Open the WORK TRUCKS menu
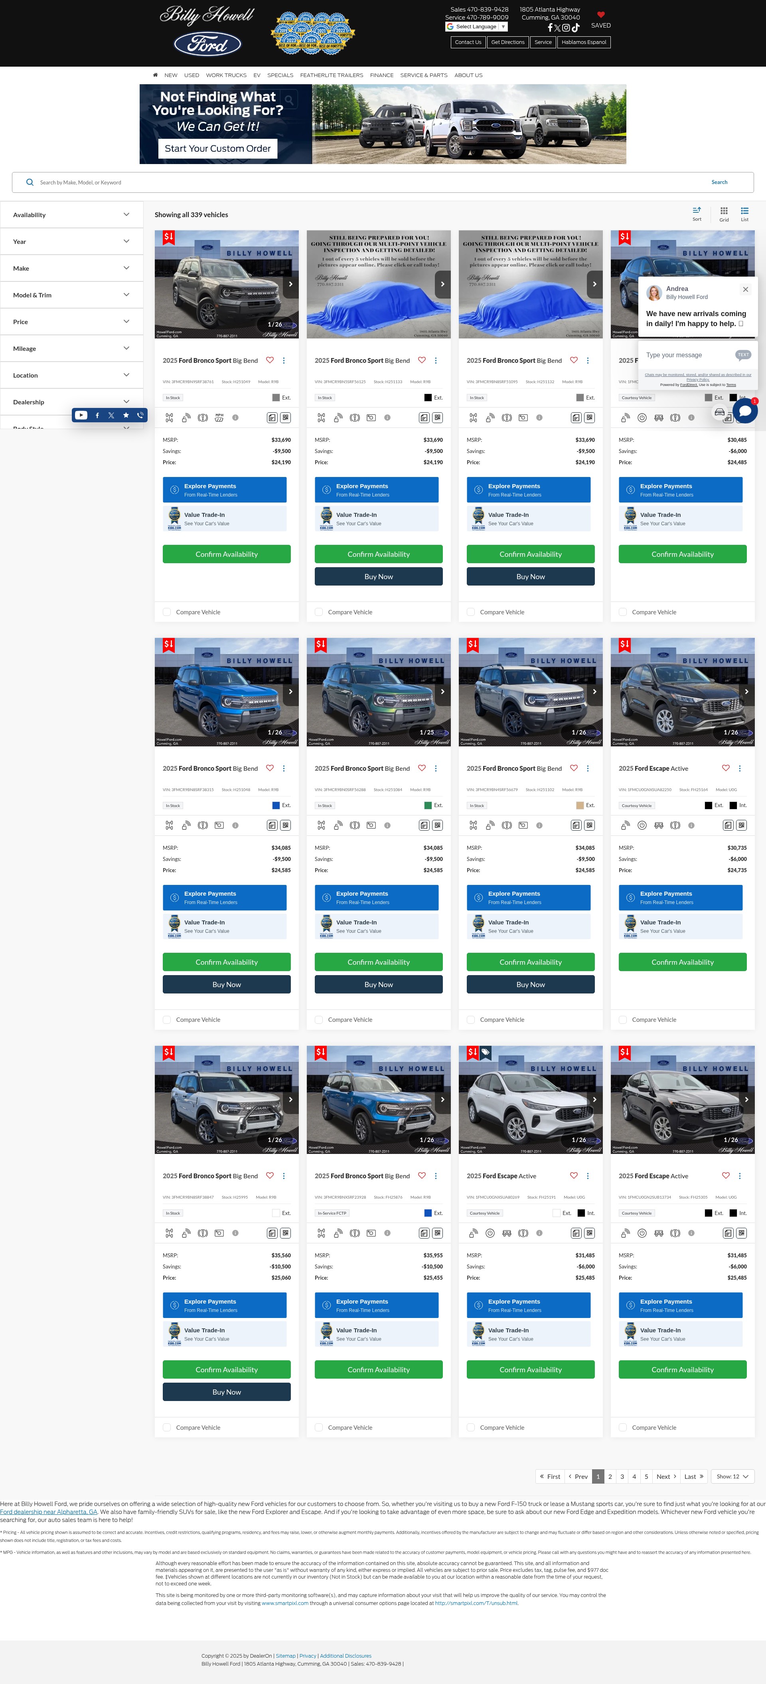 226,75
